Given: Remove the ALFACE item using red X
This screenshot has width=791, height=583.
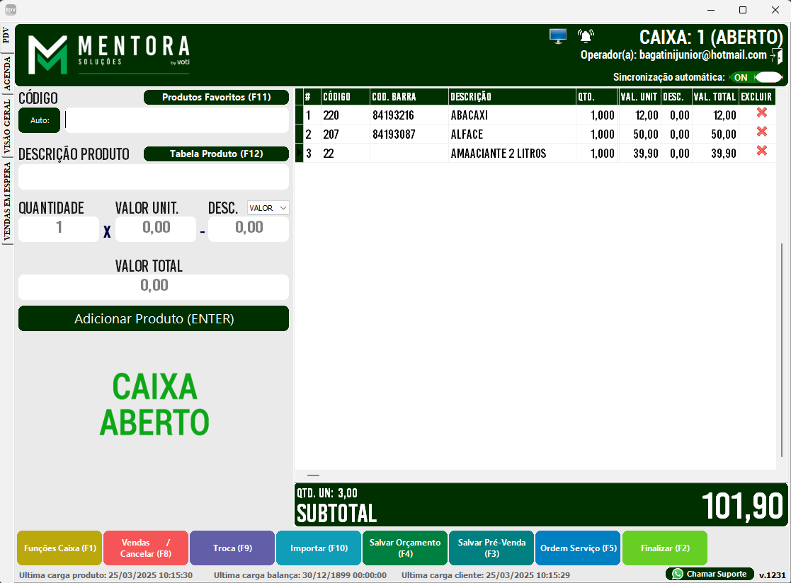Looking at the screenshot, I should pyautogui.click(x=762, y=132).
